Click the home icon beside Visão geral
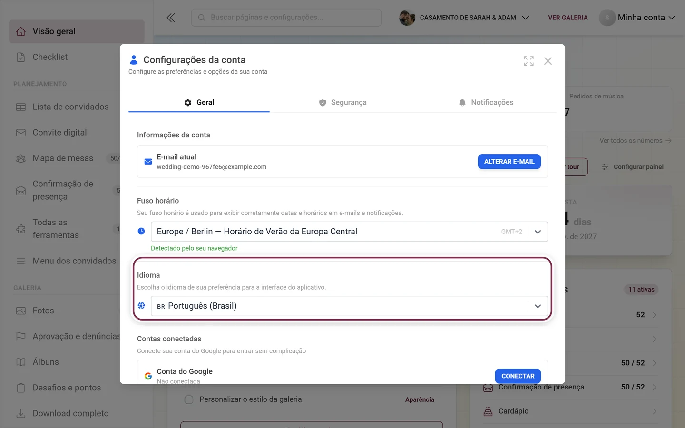The image size is (685, 428). pyautogui.click(x=21, y=31)
